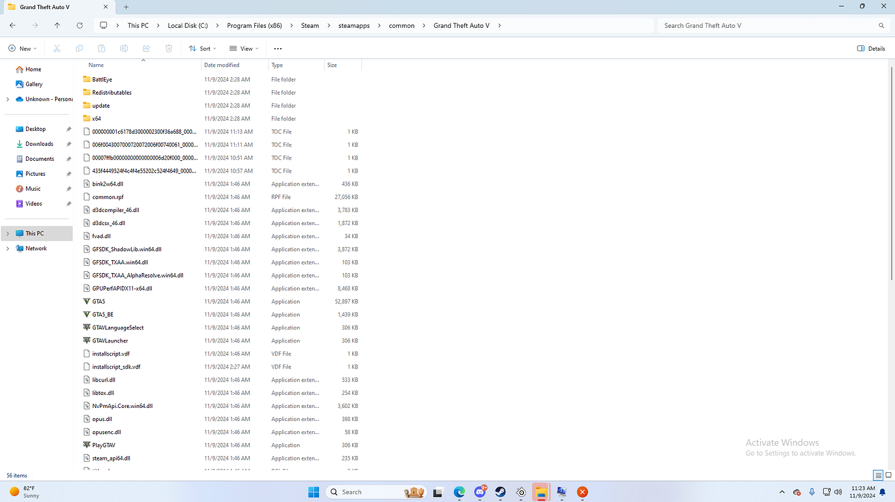Click the Delete icon in the toolbar
The width and height of the screenshot is (895, 502).
point(169,48)
